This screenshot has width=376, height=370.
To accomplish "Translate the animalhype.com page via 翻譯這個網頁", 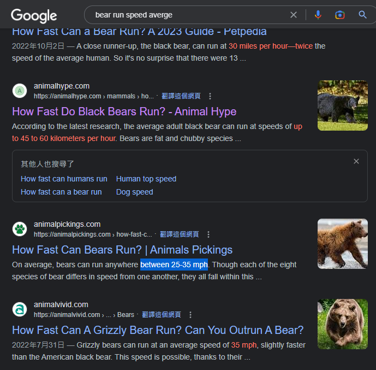I will 181,96.
